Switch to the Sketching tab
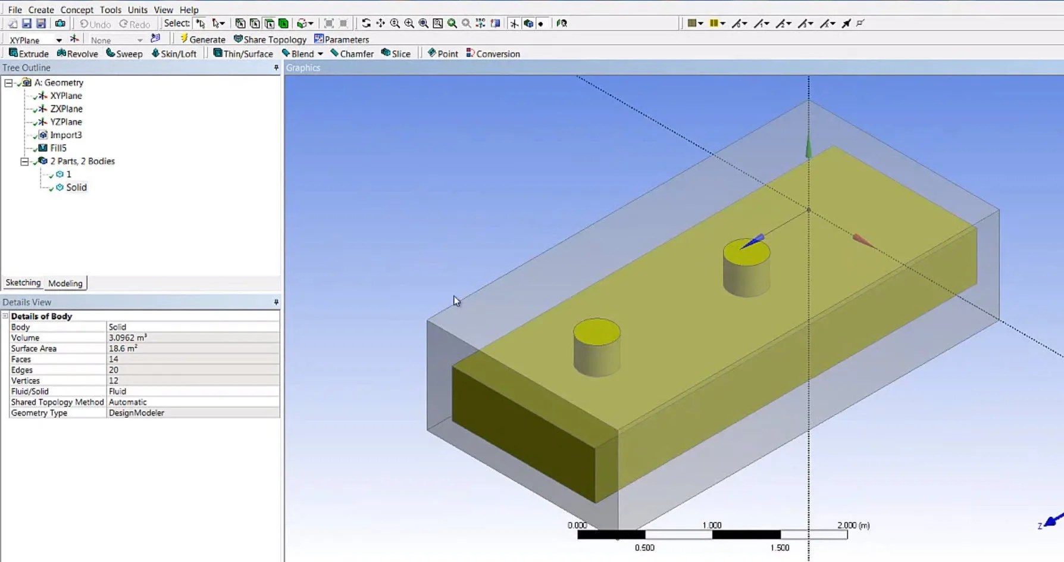This screenshot has height=562, width=1064. click(x=23, y=283)
